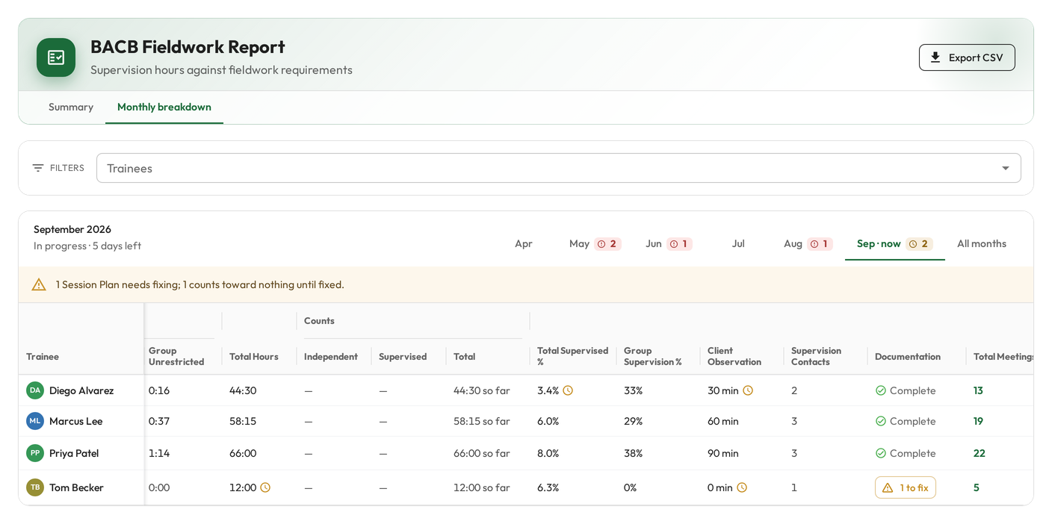Show the All months tab

[x=982, y=244]
